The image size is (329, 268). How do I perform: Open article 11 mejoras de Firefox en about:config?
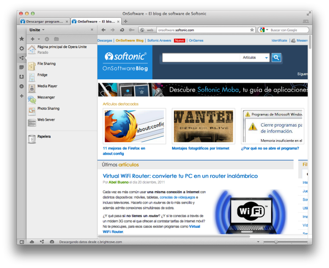[124, 151]
